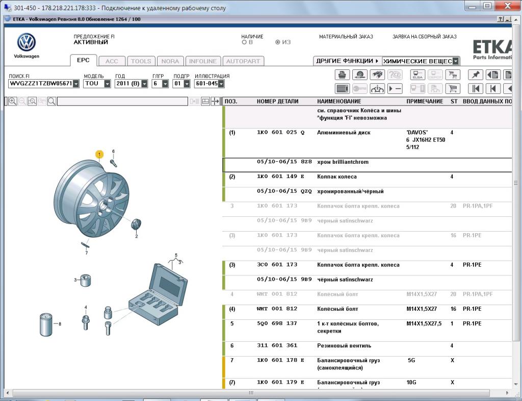Open the ПОДГР dropdown showing 01
Viewport: 522px width, 401px height.
[x=187, y=84]
